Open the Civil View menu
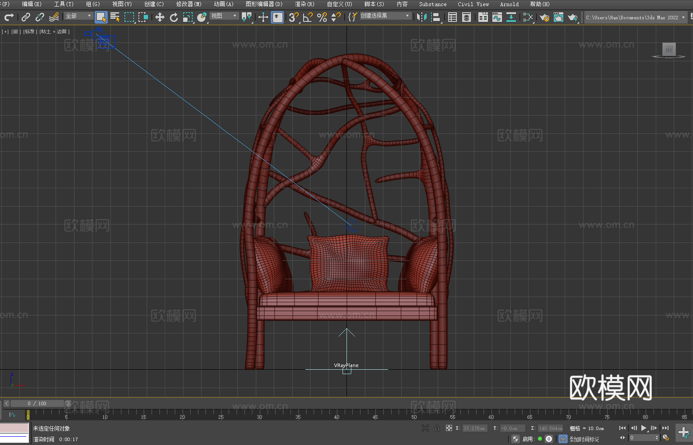Viewport: 693px width, 445px height. 474,4
